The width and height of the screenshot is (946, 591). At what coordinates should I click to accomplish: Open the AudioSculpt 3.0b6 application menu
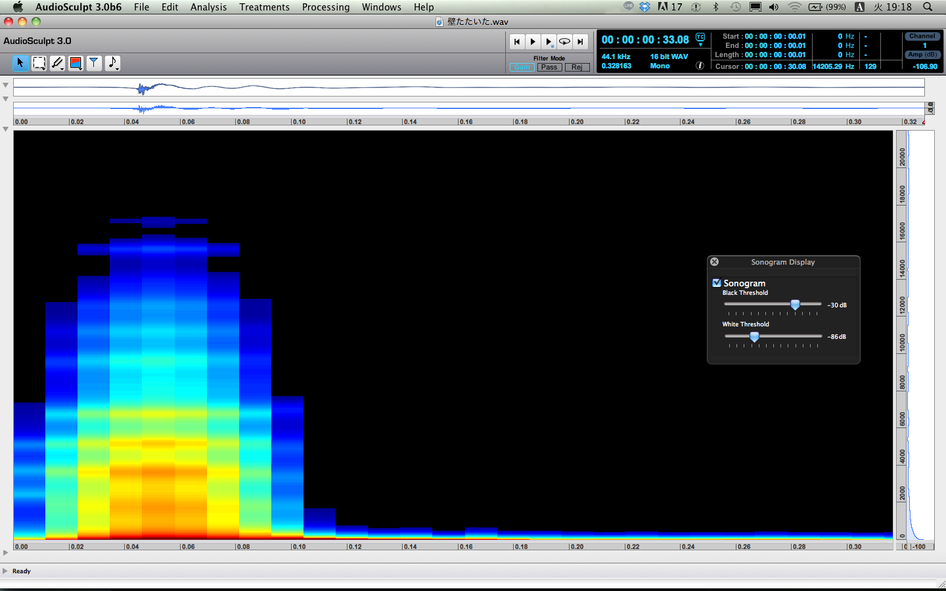coord(78,7)
